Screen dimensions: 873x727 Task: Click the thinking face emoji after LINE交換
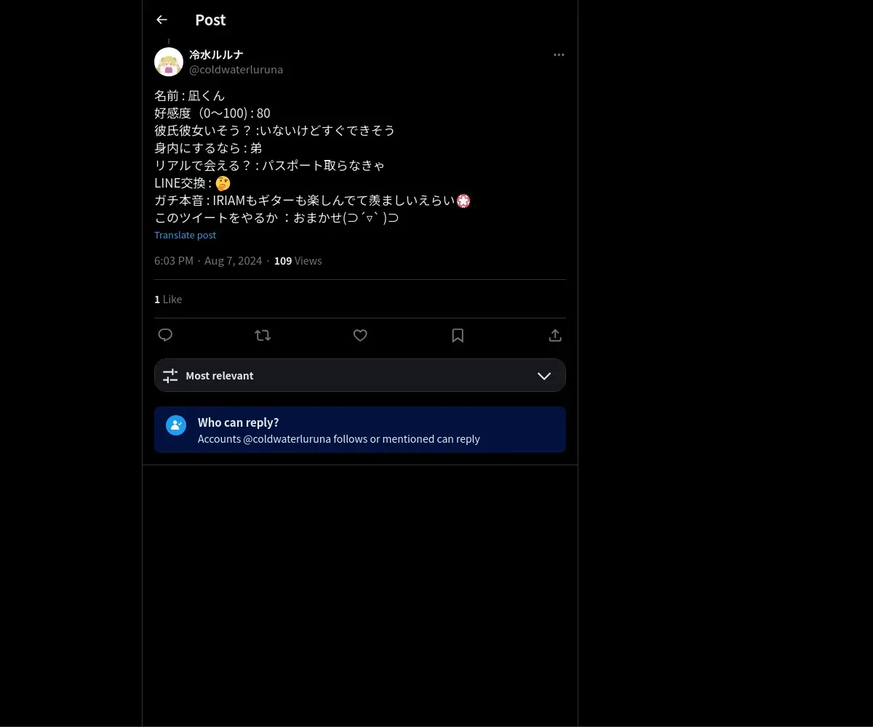tap(223, 183)
